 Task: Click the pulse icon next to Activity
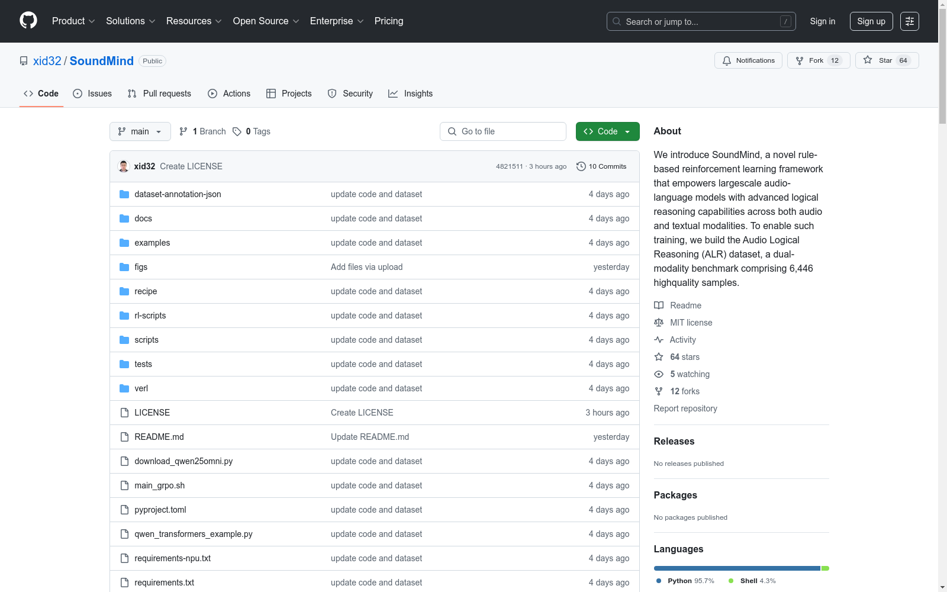(659, 340)
